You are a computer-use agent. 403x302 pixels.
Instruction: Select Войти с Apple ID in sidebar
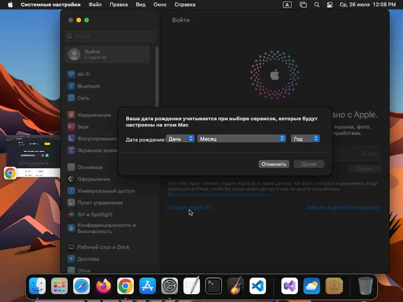[108, 54]
